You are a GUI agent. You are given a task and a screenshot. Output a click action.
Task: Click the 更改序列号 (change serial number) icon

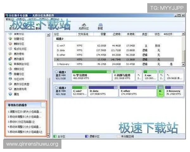pos(10,89)
